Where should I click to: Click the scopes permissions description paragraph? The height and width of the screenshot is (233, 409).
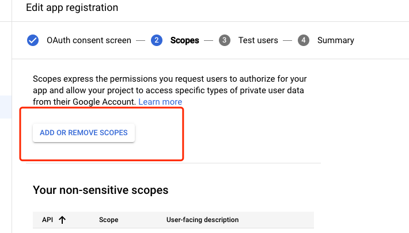coord(168,90)
